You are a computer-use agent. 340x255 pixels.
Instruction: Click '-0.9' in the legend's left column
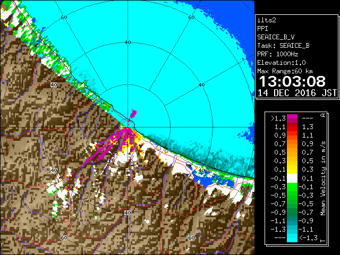click(278, 212)
